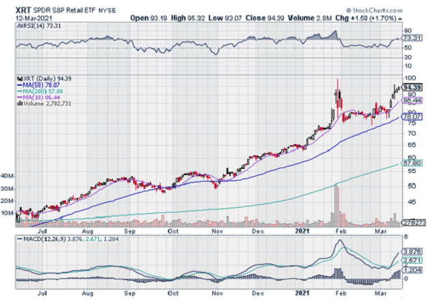Image resolution: width=430 pixels, height=301 pixels.
Task: Click the Open 93.19 value in the header
Action: point(148,18)
